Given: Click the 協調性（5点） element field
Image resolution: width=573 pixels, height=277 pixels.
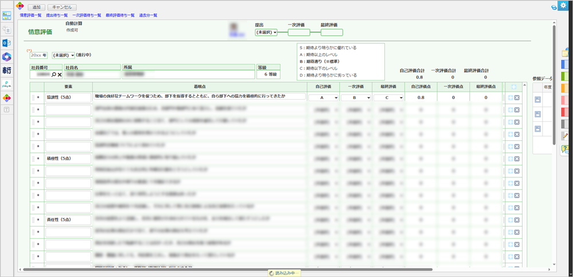Looking at the screenshot, I should 68,97.
